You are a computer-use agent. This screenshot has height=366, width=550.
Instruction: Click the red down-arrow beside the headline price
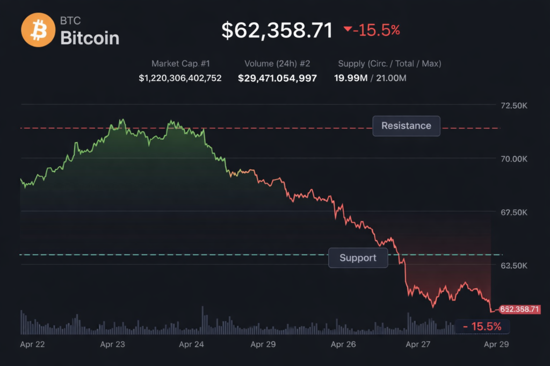click(x=348, y=30)
